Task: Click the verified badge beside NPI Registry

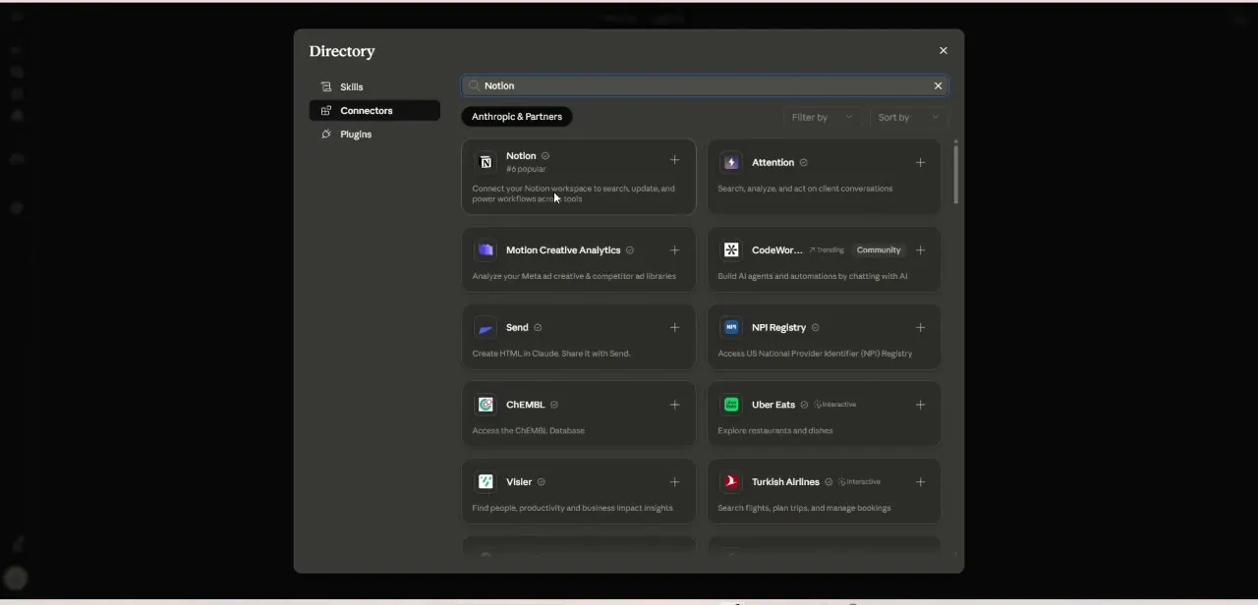Action: 815,328
